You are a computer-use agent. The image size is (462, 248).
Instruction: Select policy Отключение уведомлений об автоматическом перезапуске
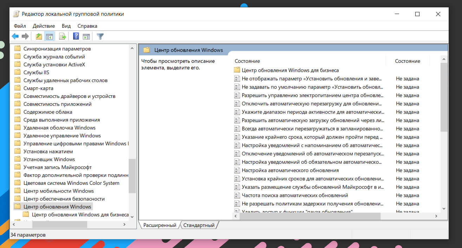(x=313, y=154)
